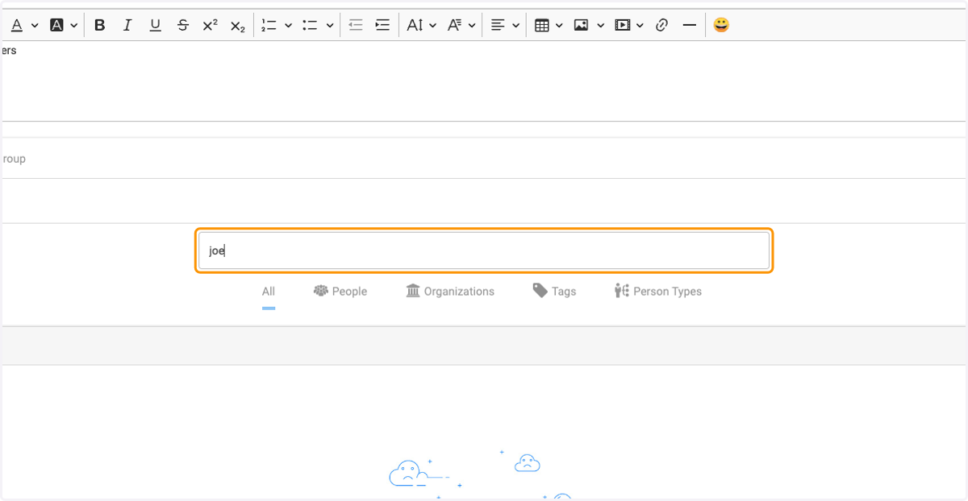Expand the insert image dropdown arrow
The height and width of the screenshot is (501, 968).
click(x=600, y=26)
